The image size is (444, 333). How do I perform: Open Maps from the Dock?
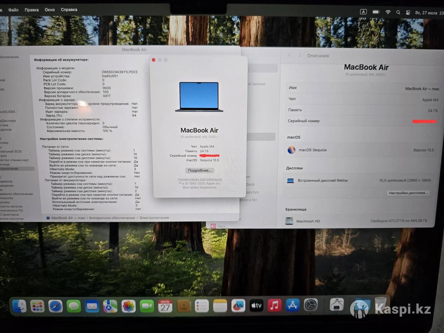110,306
